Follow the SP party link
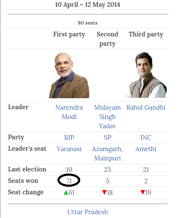Viewport: 184px width, 218px height. click(x=108, y=138)
